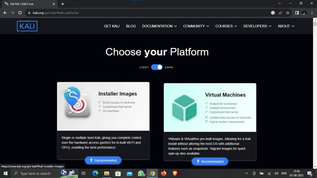Click the address bar URL field
317x178 pixels.
click(148, 13)
